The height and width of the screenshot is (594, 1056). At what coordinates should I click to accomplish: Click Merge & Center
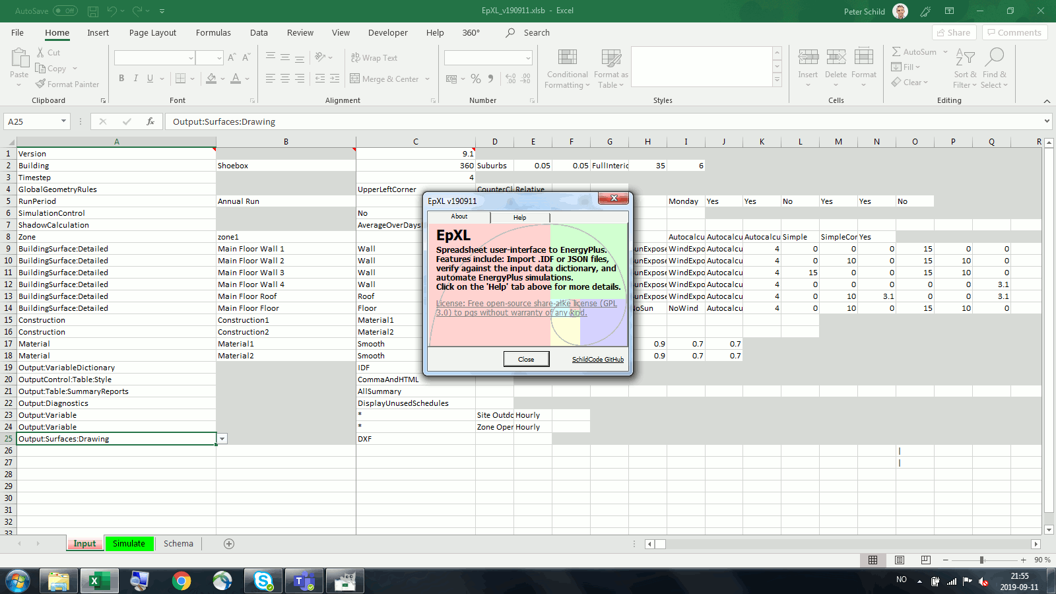point(385,79)
